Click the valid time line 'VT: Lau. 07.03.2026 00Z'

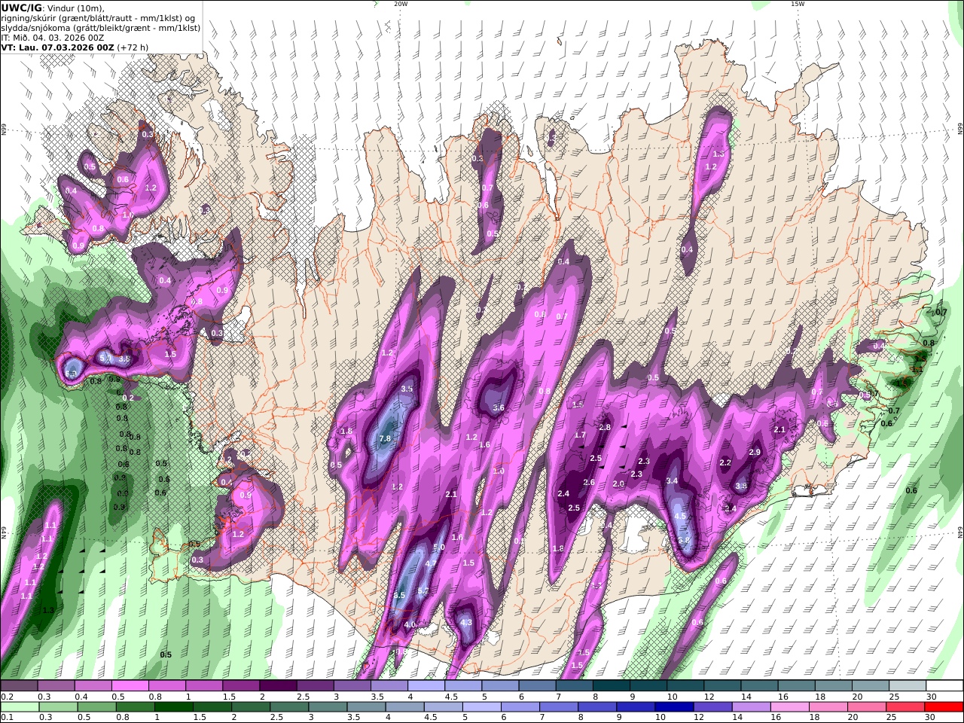(57, 47)
